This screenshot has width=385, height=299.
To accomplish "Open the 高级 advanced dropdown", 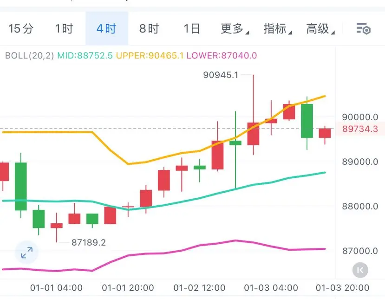I will point(320,28).
